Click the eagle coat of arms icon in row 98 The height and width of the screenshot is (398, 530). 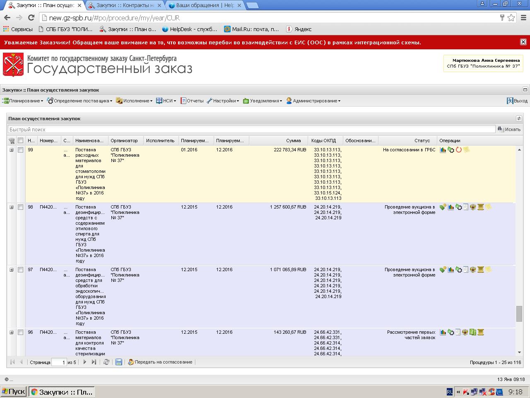tap(473, 207)
